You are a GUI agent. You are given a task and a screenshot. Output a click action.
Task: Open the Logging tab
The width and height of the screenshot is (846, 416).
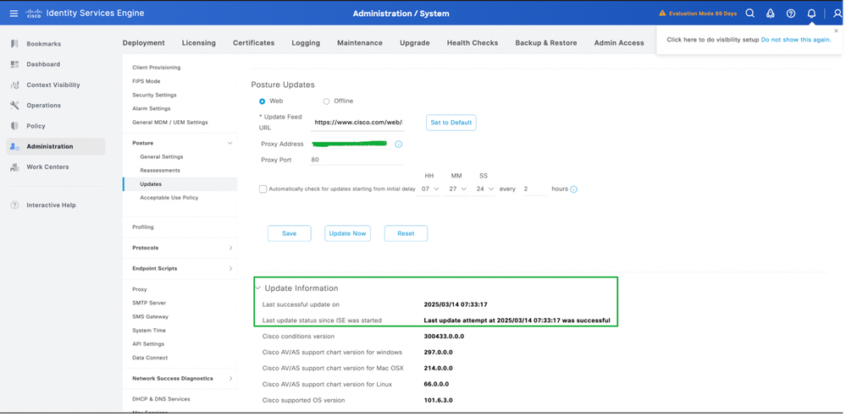(x=306, y=42)
